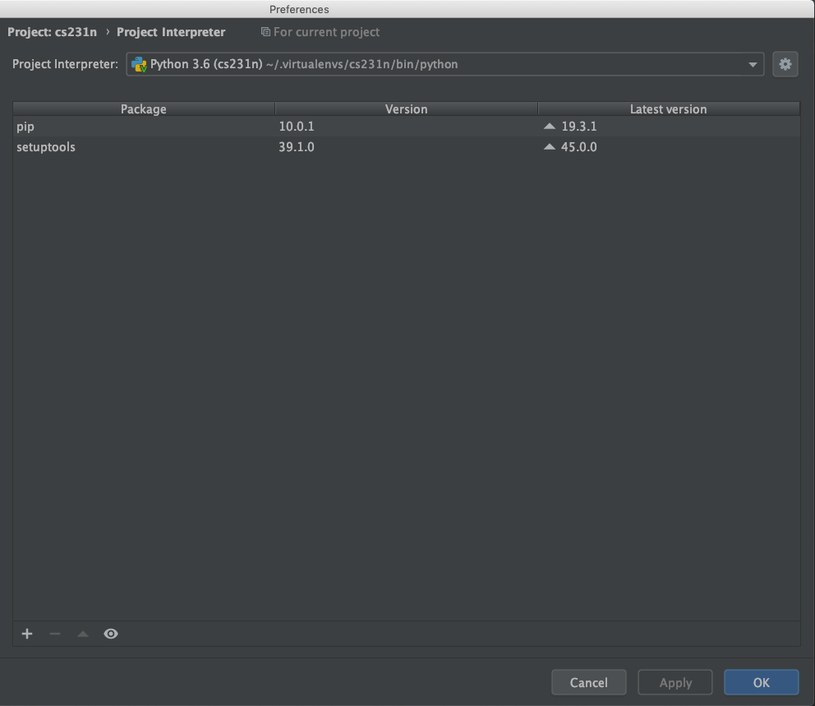
Task: Click the Project Interpreter: field label
Action: pos(66,64)
